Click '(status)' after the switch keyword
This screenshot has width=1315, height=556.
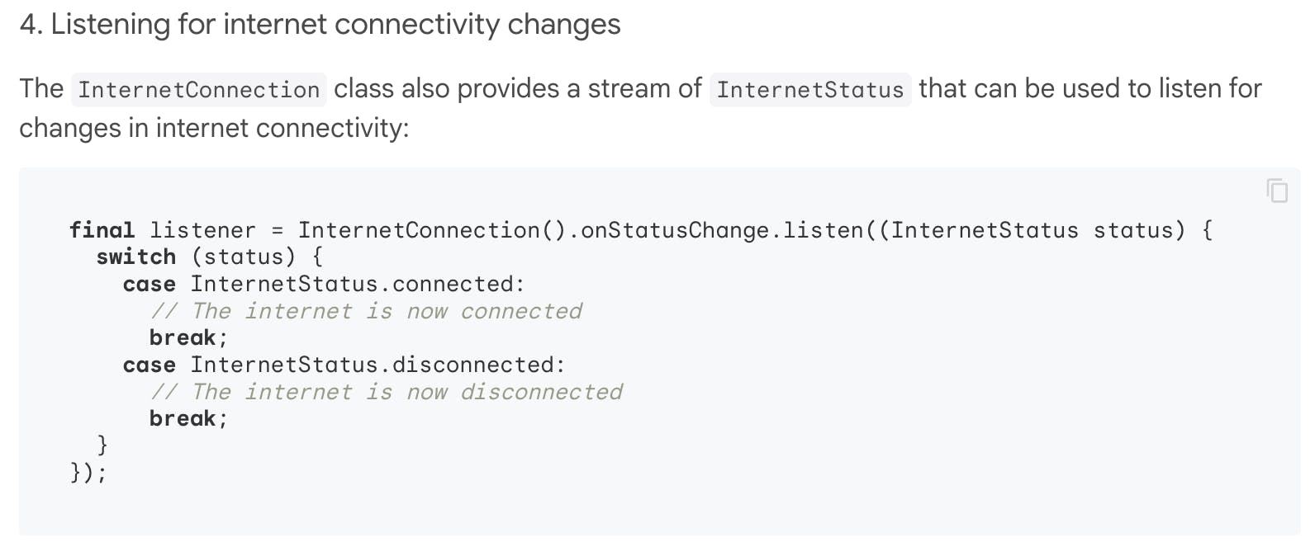[243, 257]
